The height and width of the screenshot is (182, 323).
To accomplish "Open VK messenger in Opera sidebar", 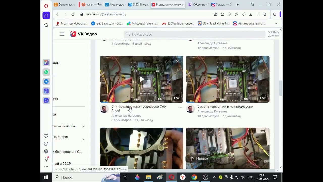I will click(x=46, y=81).
